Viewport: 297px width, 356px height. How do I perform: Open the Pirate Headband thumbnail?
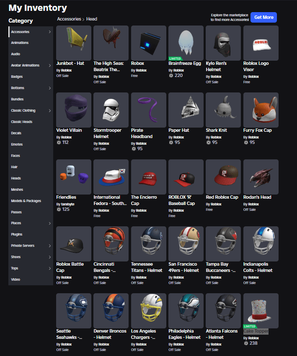[x=148, y=110]
